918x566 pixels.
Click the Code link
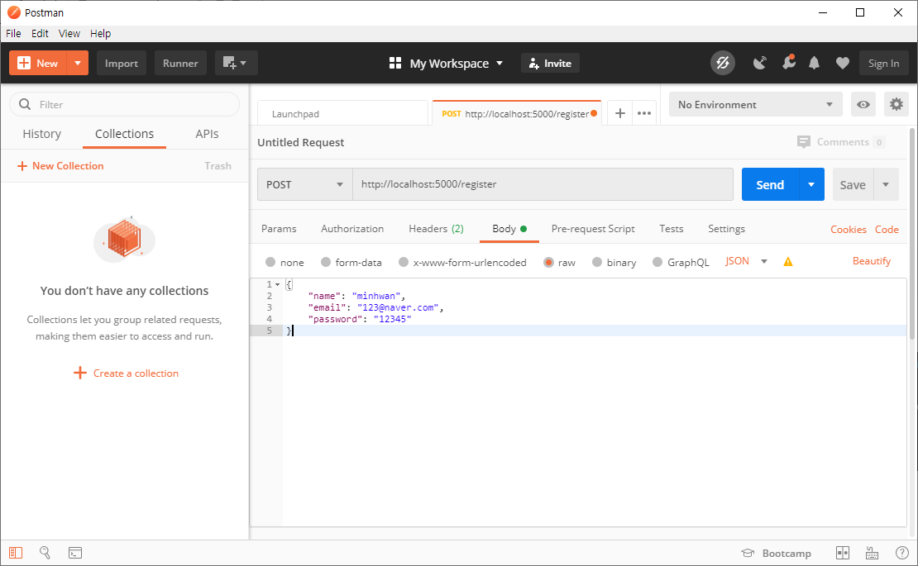click(x=887, y=229)
